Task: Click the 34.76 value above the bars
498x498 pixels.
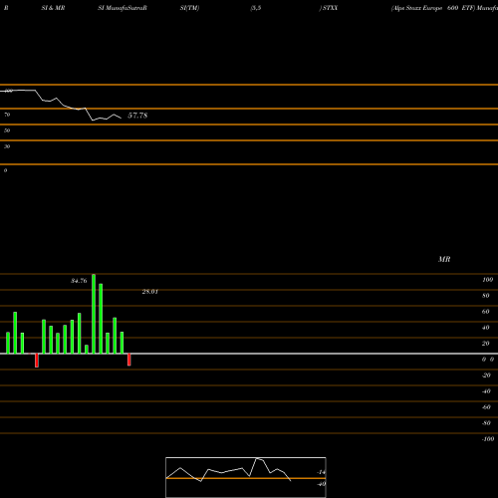Action: click(x=79, y=281)
